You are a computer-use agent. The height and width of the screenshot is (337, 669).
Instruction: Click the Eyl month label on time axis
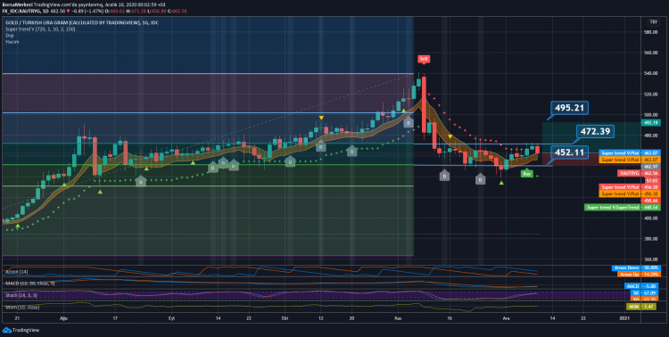click(x=171, y=318)
